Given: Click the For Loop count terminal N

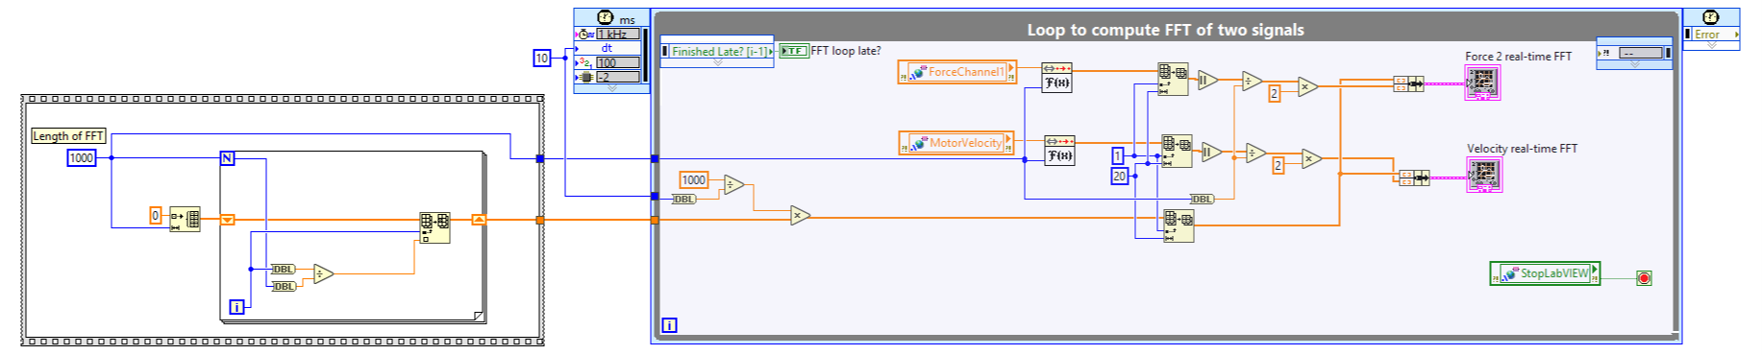Looking at the screenshot, I should pos(228,158).
